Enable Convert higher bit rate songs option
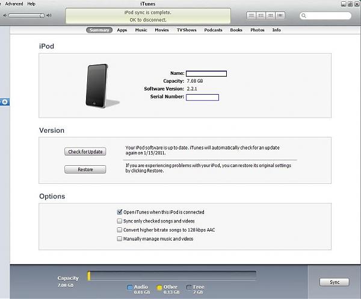The height and width of the screenshot is (299, 361). pos(120,230)
